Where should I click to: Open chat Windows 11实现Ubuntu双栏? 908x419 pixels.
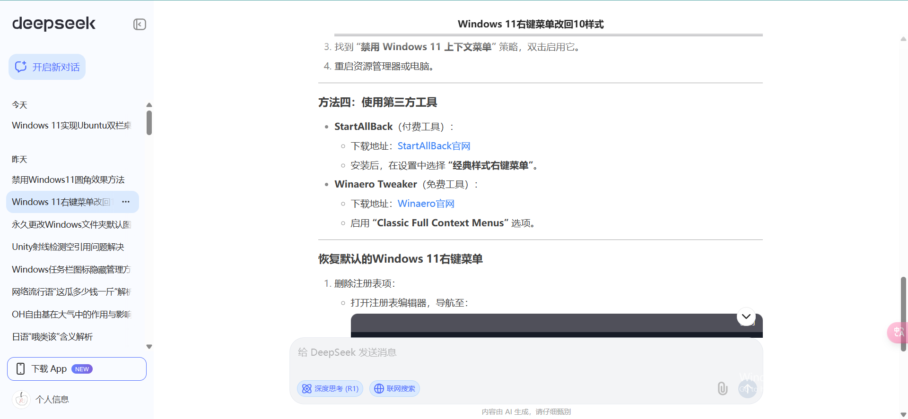(x=71, y=126)
